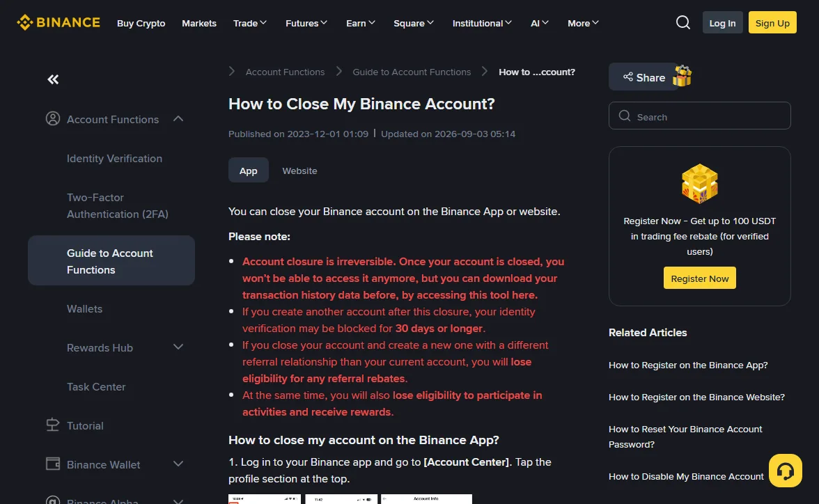Screen dimensions: 819x504
Task: Open the Trade dropdown menu
Action: 249,23
